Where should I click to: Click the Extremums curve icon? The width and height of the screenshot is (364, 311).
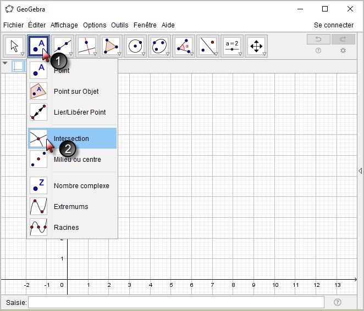click(x=38, y=206)
